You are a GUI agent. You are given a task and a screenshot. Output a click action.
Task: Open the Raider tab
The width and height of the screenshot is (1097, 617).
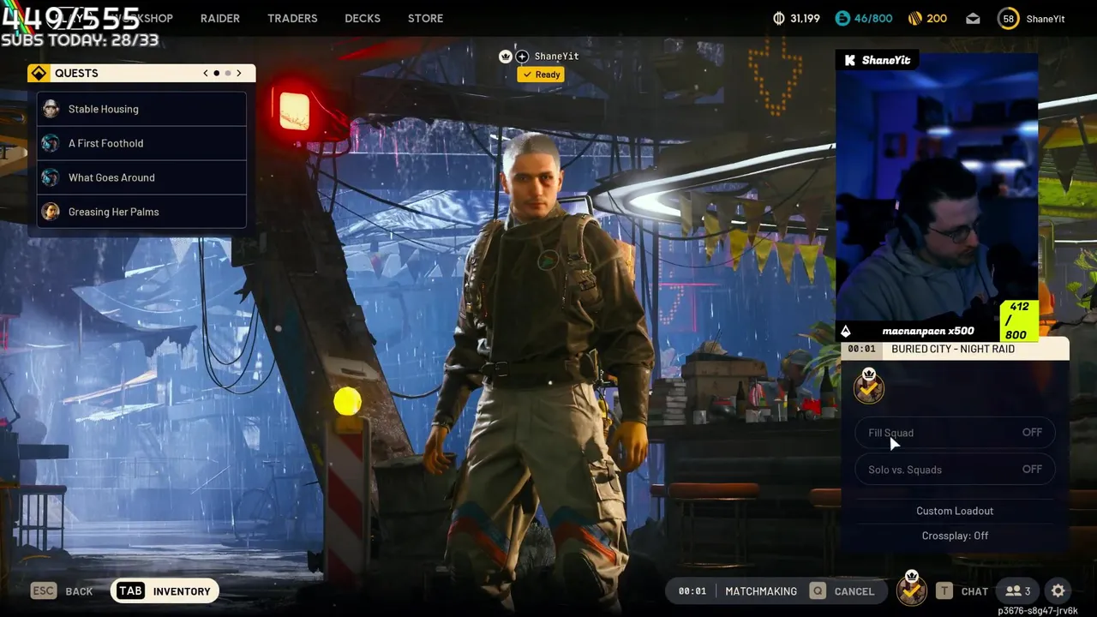tap(220, 18)
